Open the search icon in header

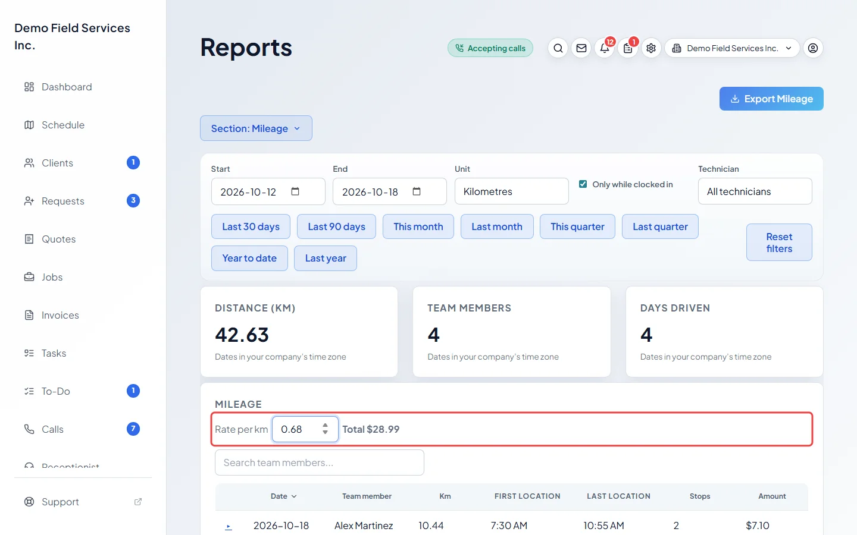(558, 48)
